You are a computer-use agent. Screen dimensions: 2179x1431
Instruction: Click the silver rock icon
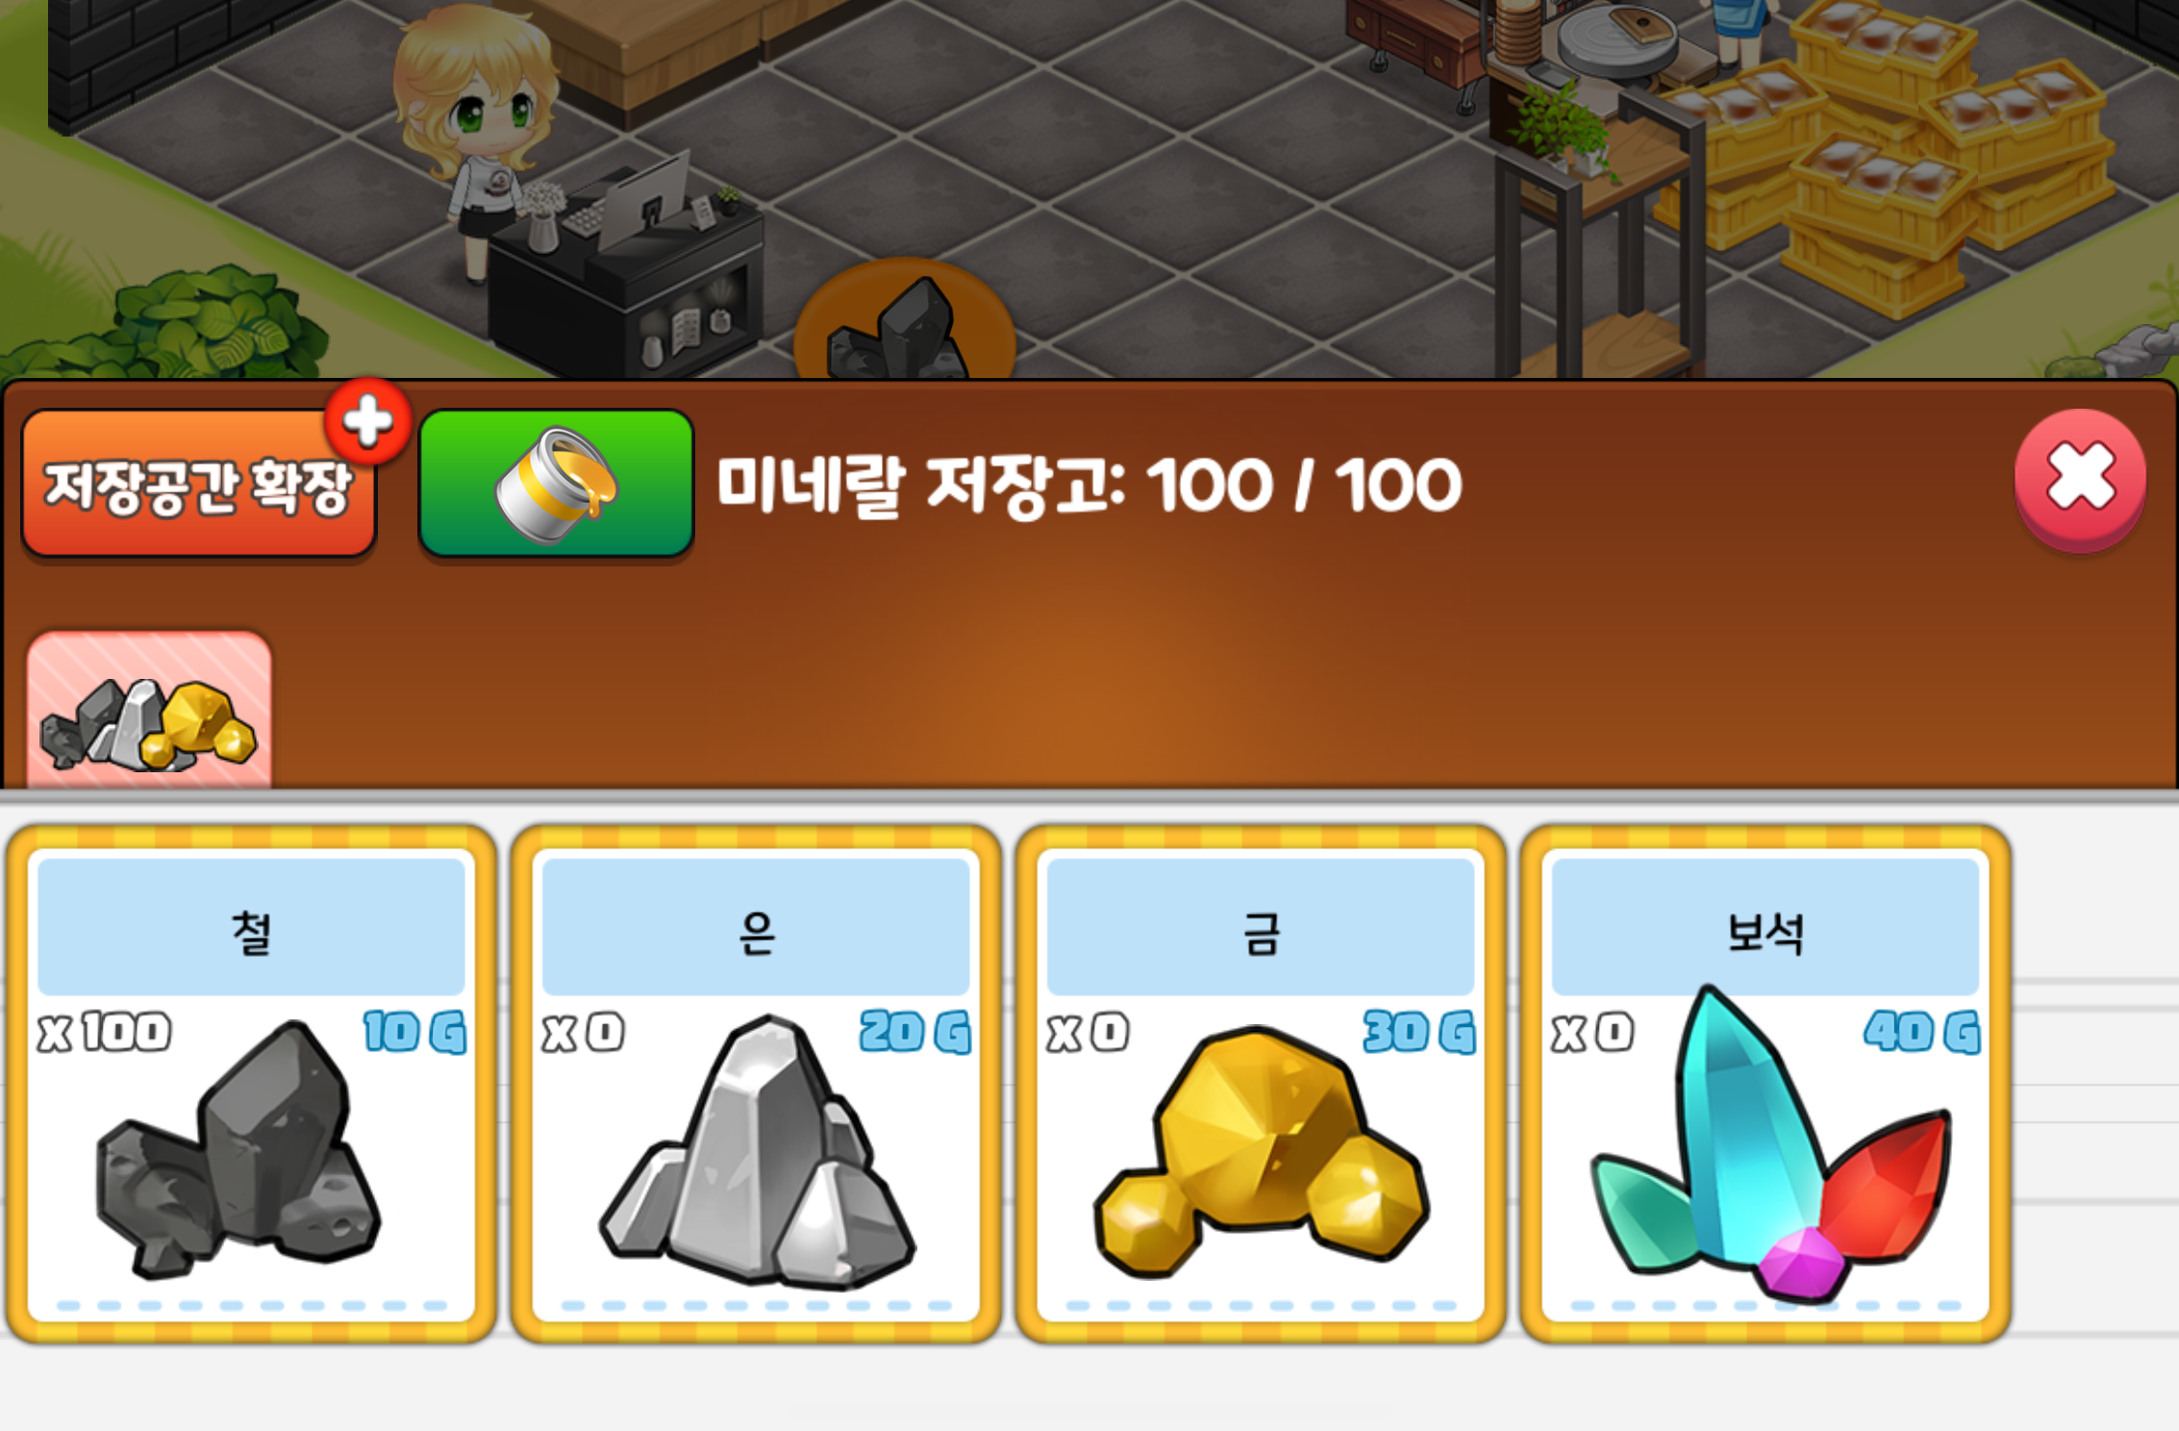(758, 1151)
